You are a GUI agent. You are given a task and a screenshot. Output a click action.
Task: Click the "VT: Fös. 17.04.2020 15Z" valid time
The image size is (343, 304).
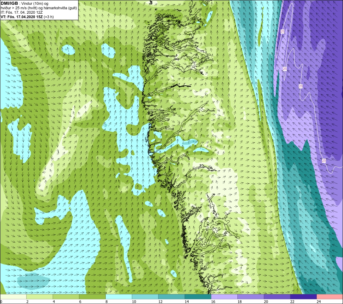(x=22, y=17)
